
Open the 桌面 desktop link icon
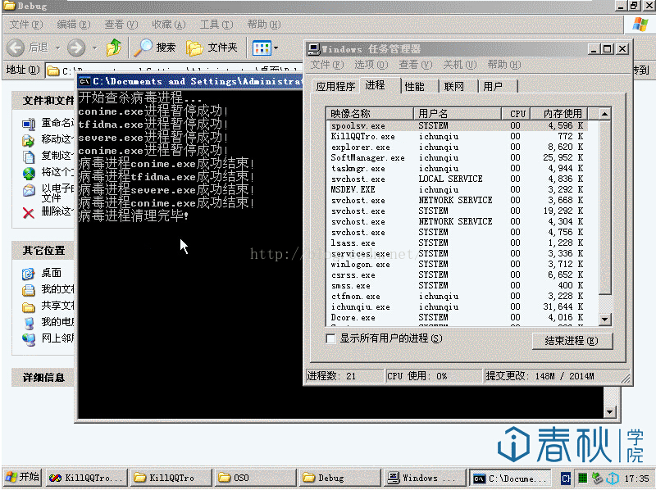click(x=28, y=274)
